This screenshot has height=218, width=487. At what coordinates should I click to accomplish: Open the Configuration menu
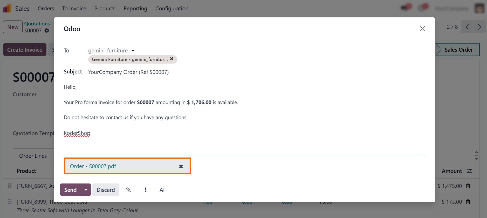(x=172, y=9)
